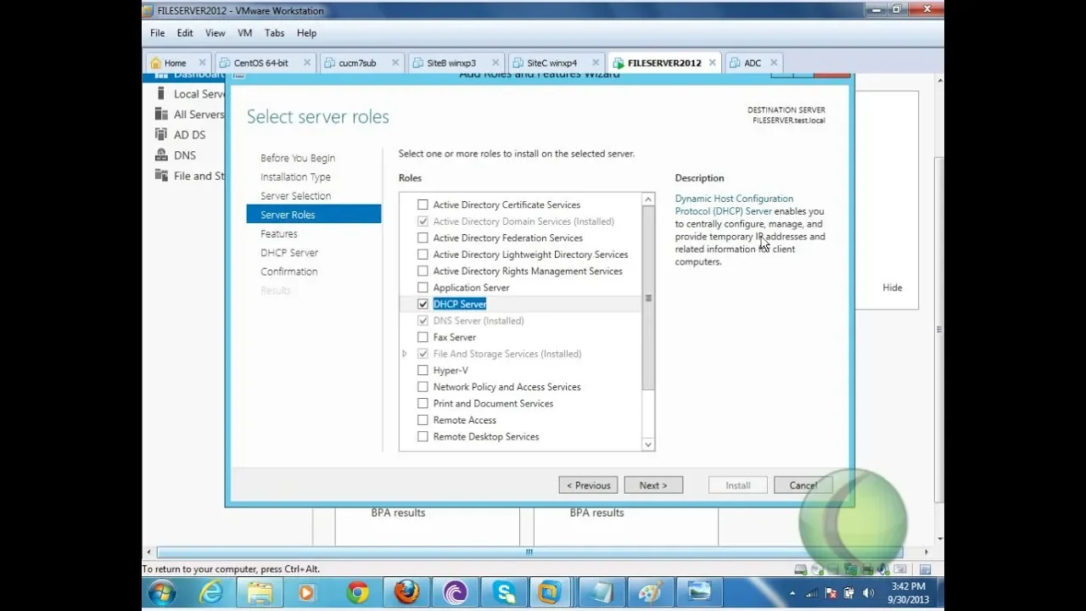The height and width of the screenshot is (611, 1086).
Task: Click VMware sound card status icon
Action: (x=884, y=569)
